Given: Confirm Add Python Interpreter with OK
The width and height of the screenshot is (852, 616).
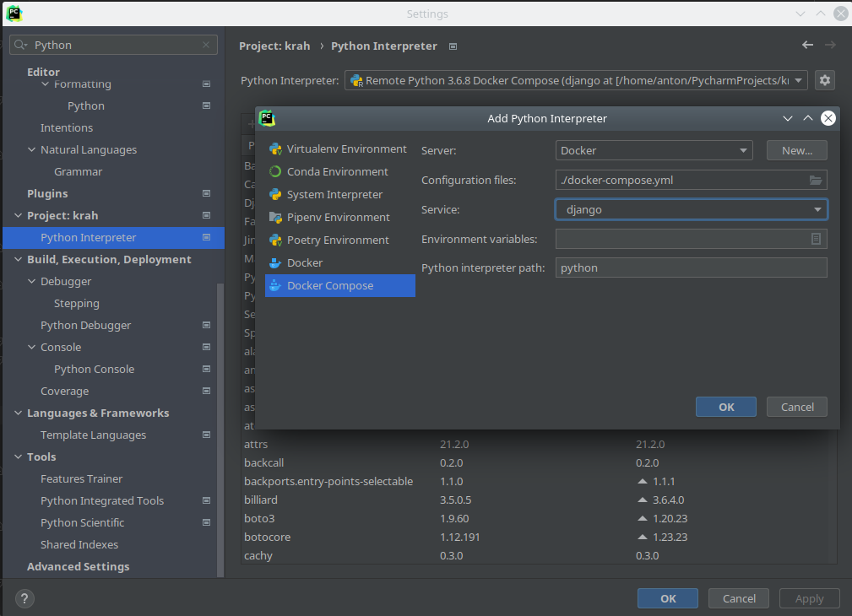Looking at the screenshot, I should pyautogui.click(x=726, y=407).
